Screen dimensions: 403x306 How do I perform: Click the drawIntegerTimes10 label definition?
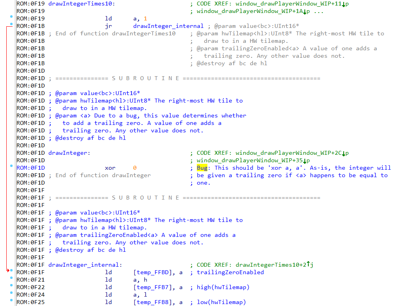[81, 4]
